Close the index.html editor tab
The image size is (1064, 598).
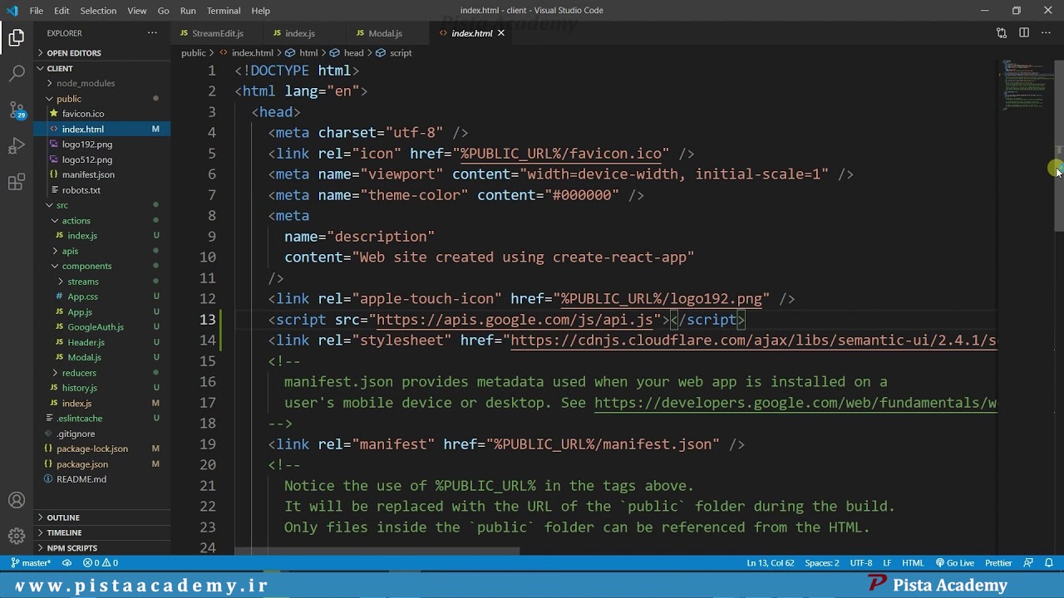501,33
